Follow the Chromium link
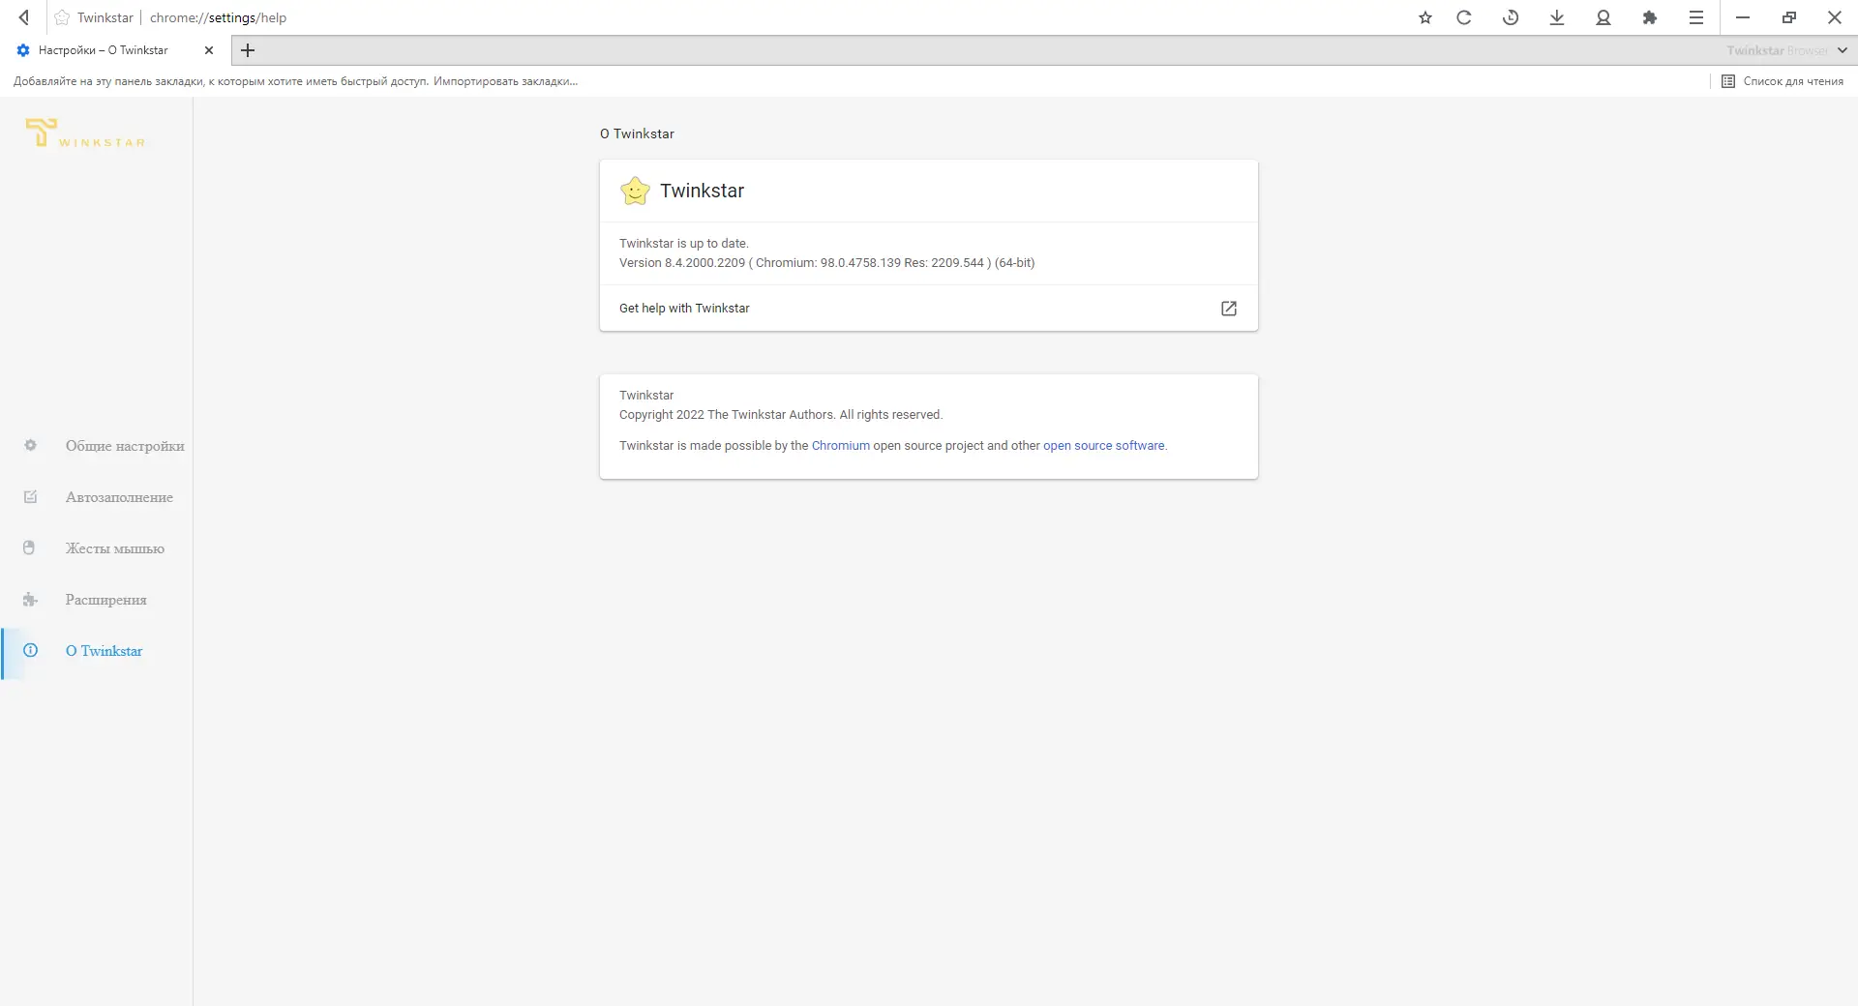The height and width of the screenshot is (1006, 1858). point(840,446)
